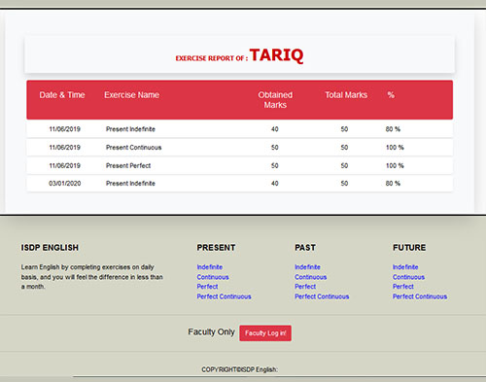The height and width of the screenshot is (382, 486).
Task: Click Present Indefinite in the 03/01/2020 row
Action: 130,184
